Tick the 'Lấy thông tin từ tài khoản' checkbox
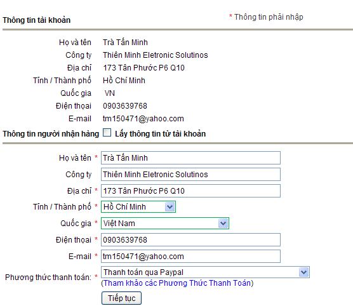The width and height of the screenshot is (353, 308). (107, 133)
